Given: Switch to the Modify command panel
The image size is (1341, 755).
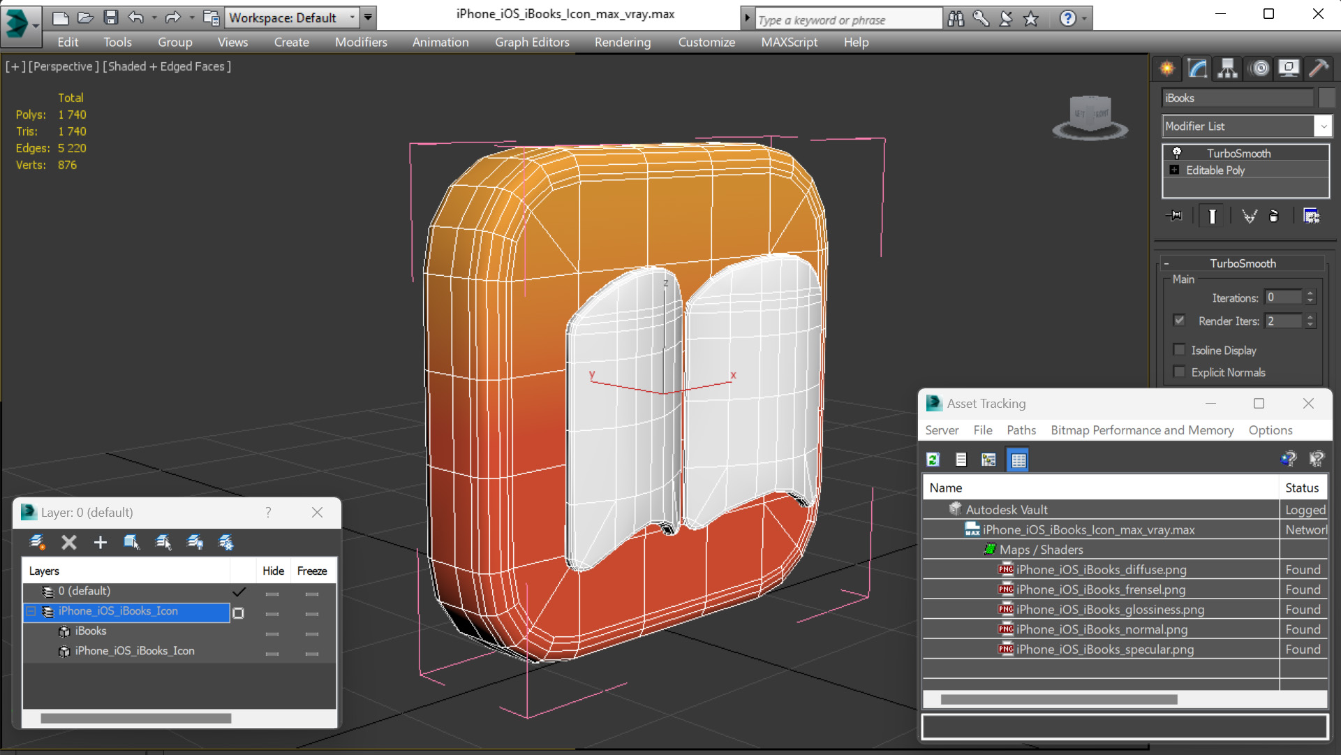Looking at the screenshot, I should coord(1198,68).
